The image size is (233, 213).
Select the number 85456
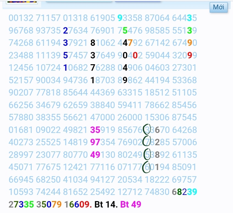(184, 105)
